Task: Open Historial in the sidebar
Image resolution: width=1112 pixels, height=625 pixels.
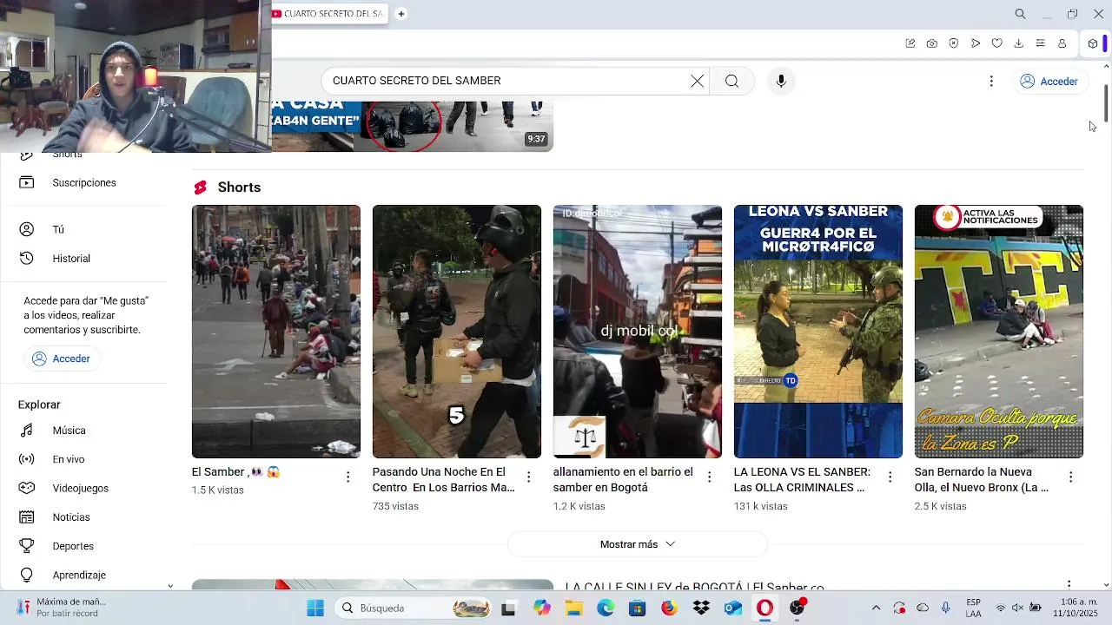Action: point(70,258)
